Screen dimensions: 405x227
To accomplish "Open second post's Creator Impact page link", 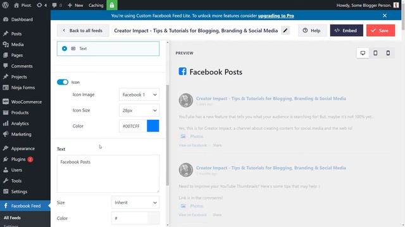I will pyautogui.click(x=271, y=168).
